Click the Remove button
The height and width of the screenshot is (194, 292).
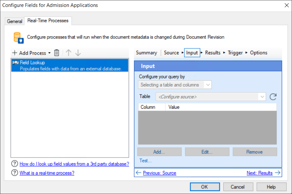pyautogui.click(x=254, y=152)
